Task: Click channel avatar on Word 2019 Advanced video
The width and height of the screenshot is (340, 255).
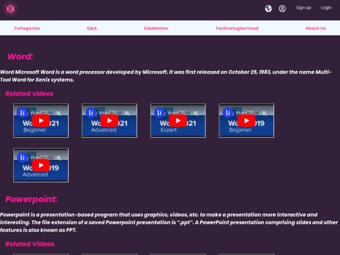Action: pyautogui.click(x=22, y=157)
